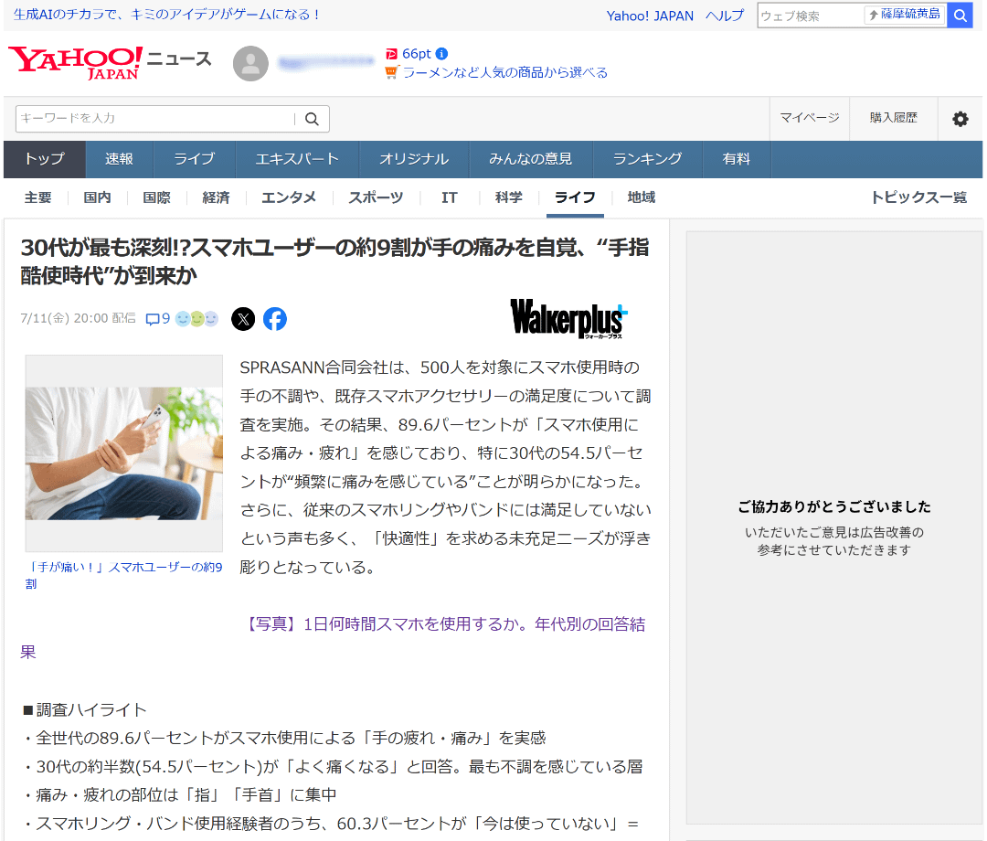Image resolution: width=987 pixels, height=841 pixels.
Task: Open the ランキング tab
Action: (647, 159)
